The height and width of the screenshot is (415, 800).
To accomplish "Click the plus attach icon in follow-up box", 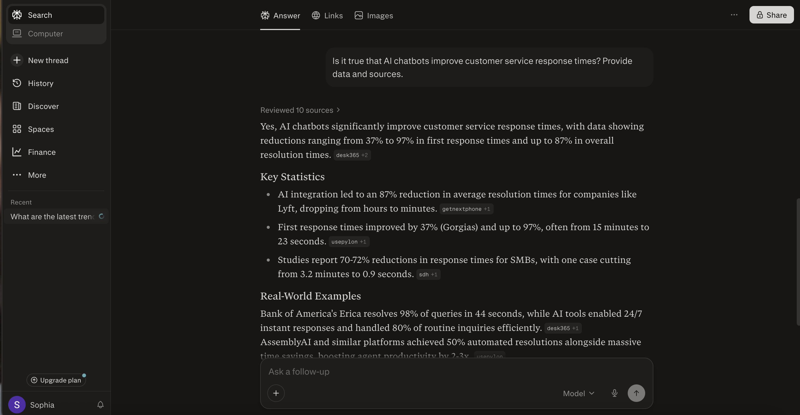I will tap(276, 393).
